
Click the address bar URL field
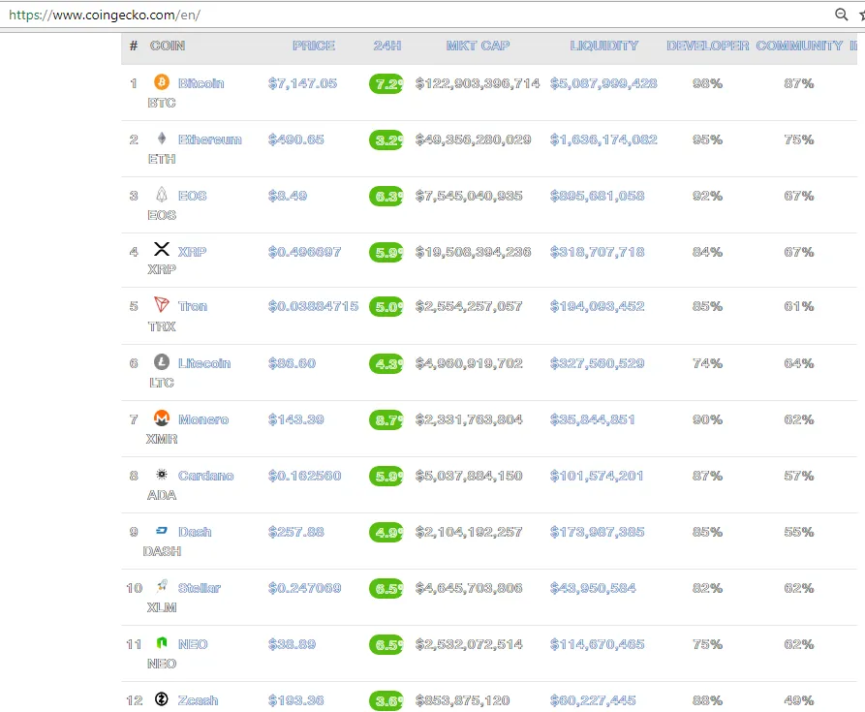tap(414, 15)
